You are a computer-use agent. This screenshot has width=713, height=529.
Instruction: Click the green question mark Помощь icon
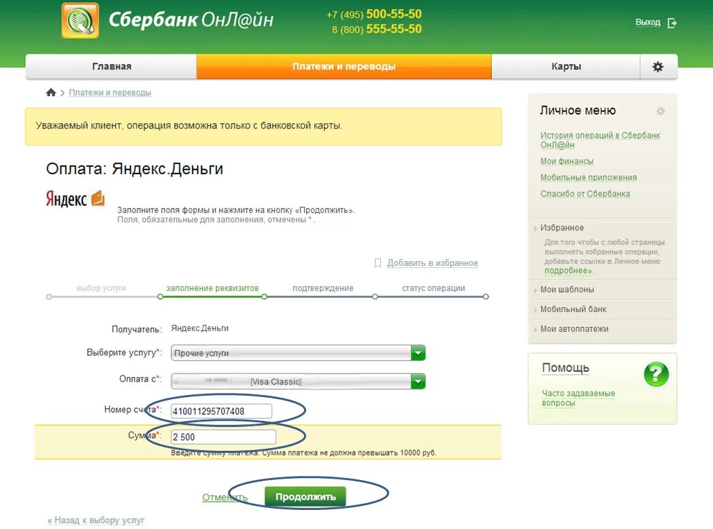click(x=654, y=374)
